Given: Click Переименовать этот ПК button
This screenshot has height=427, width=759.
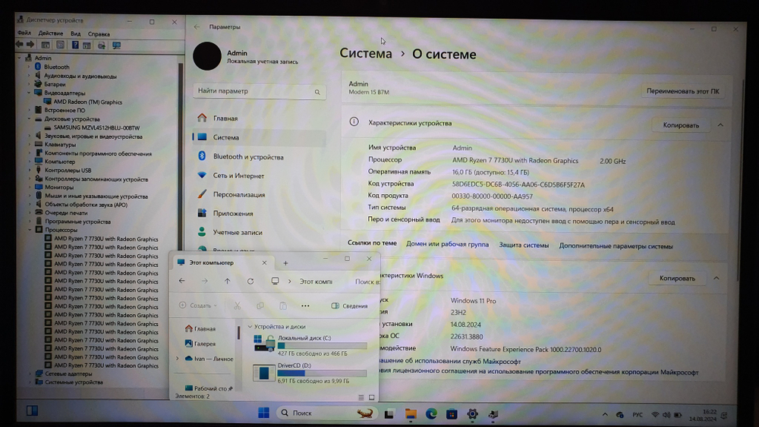Looking at the screenshot, I should 682,92.
